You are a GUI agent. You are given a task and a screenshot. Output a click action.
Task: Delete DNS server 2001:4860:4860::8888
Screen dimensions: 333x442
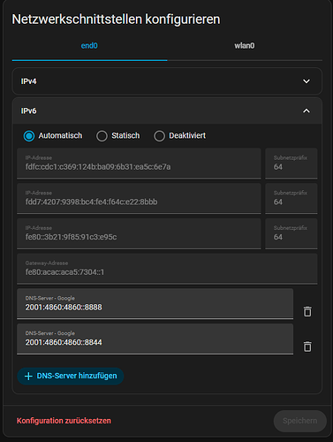tap(307, 311)
